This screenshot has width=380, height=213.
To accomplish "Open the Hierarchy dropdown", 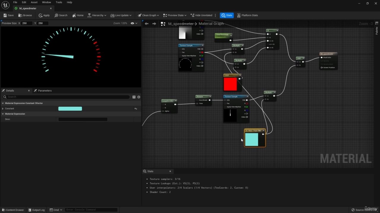I will [x=97, y=15].
